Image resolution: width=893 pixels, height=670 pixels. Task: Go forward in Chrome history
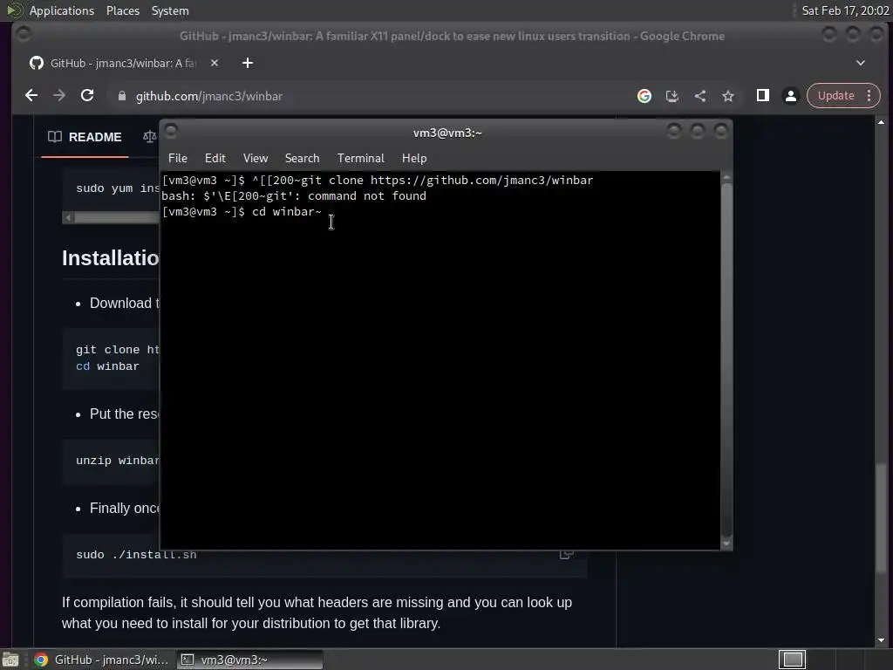(59, 96)
